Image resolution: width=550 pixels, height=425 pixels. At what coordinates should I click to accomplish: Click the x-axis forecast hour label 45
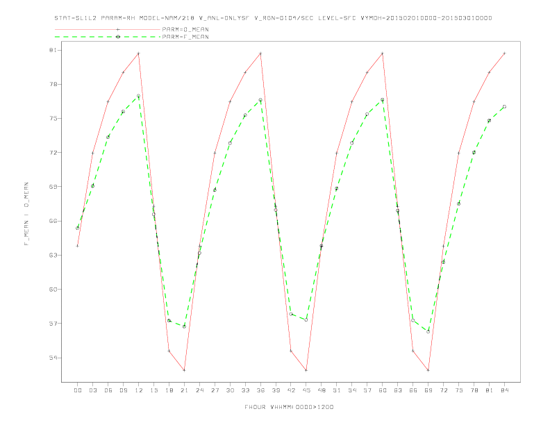(306, 390)
